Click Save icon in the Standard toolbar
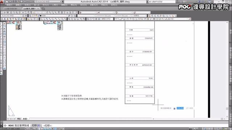This screenshot has height=130, width=232. pyautogui.click(x=8, y=13)
